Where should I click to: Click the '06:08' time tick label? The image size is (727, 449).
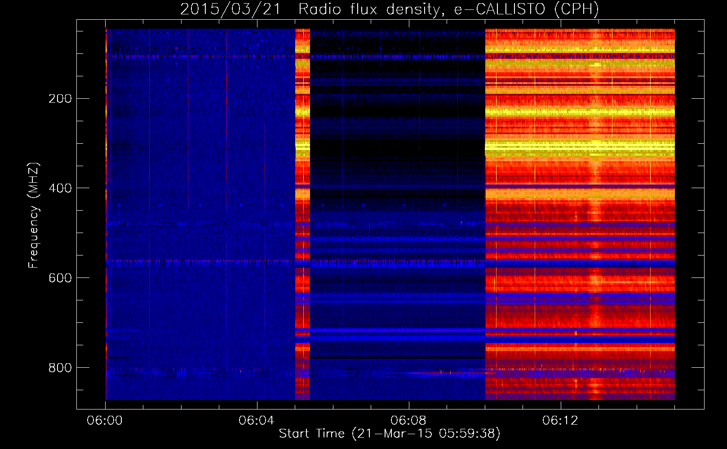[408, 420]
